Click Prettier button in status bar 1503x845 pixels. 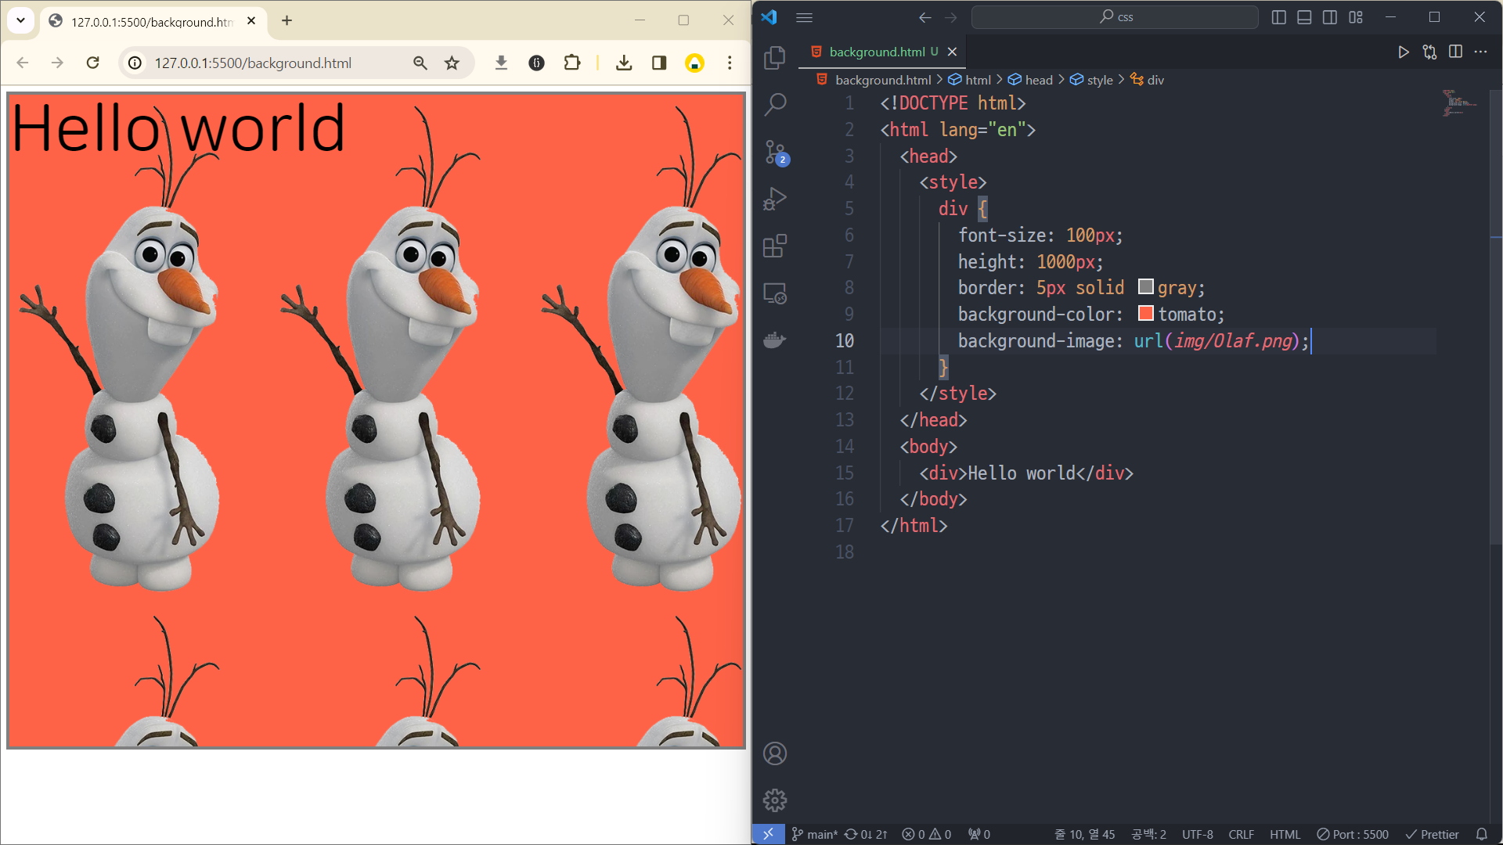1432,834
